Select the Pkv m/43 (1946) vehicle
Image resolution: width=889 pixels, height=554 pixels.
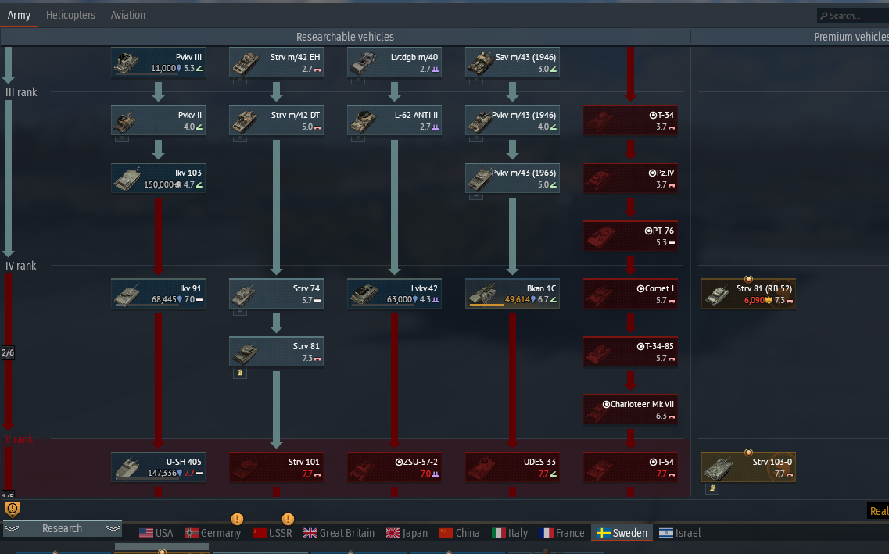(x=512, y=120)
